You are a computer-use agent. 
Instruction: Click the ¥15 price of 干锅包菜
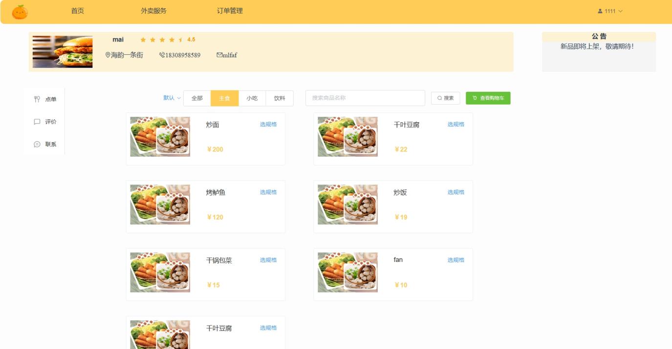click(x=213, y=285)
